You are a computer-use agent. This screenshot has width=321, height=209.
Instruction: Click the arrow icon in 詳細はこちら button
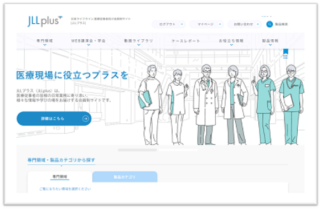(86, 118)
